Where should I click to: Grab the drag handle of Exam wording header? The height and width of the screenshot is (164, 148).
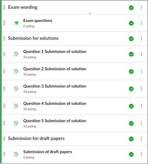tap(4, 7)
